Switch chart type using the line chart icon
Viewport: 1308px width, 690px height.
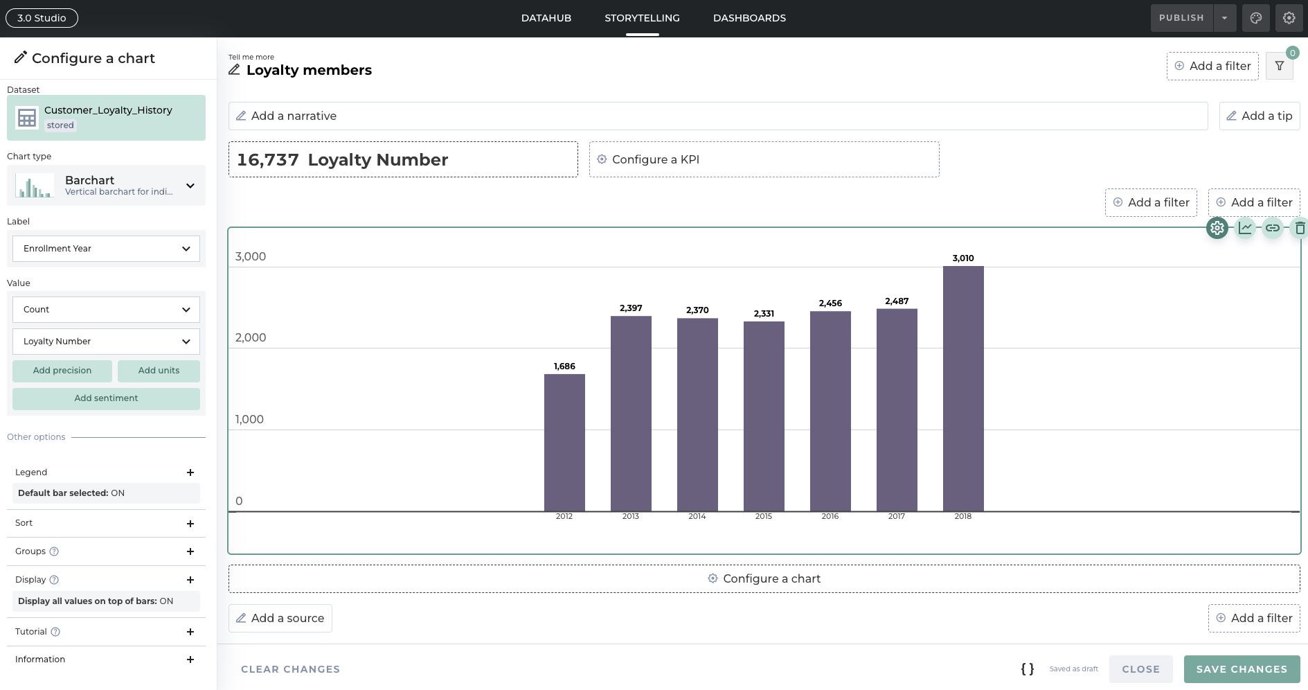1245,227
